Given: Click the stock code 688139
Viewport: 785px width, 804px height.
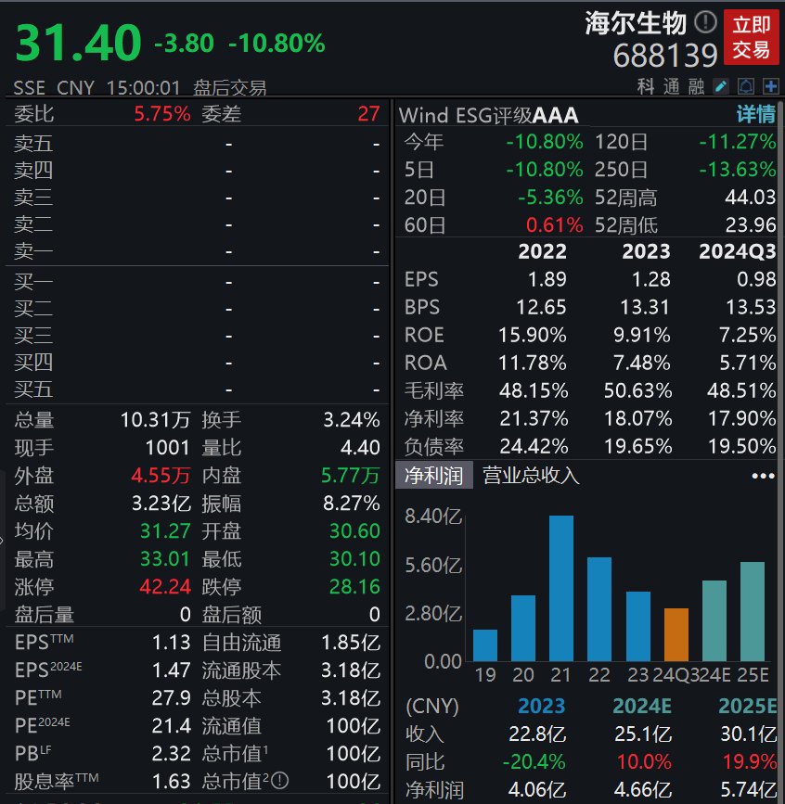Looking at the screenshot, I should pos(665,56).
